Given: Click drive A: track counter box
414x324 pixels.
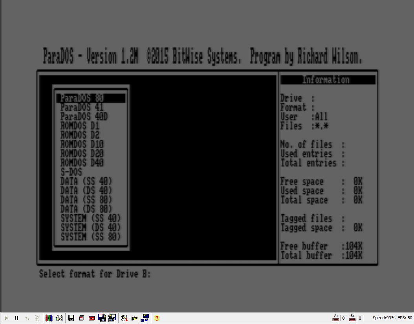Looking at the screenshot, I should [344, 318].
